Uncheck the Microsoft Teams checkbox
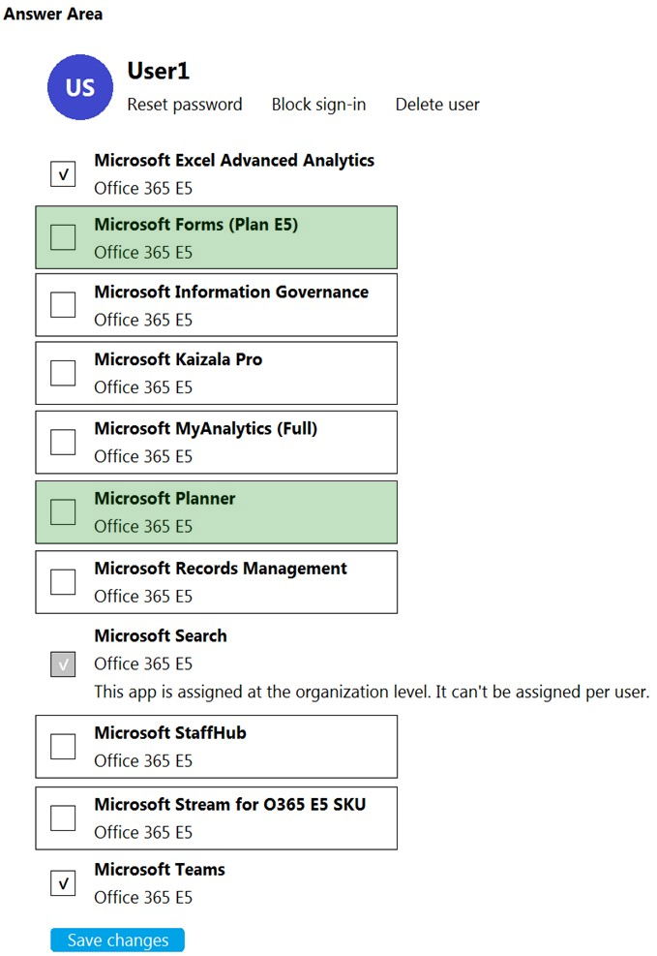657x956 pixels. tap(63, 882)
